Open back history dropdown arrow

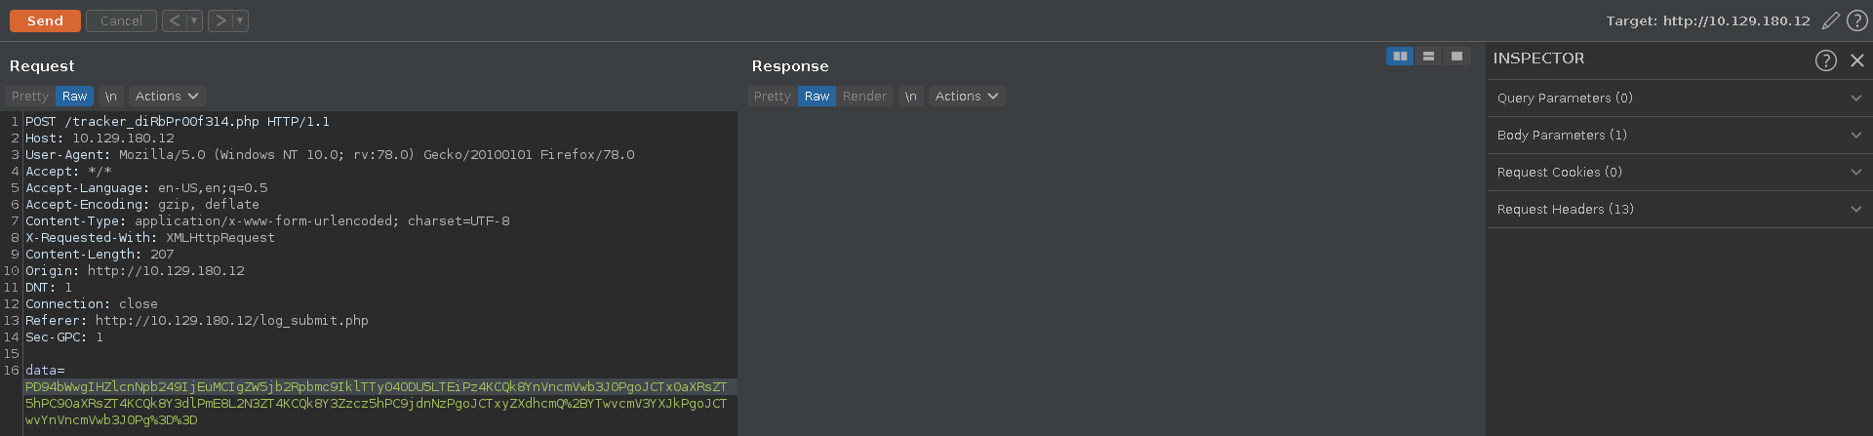[x=194, y=20]
